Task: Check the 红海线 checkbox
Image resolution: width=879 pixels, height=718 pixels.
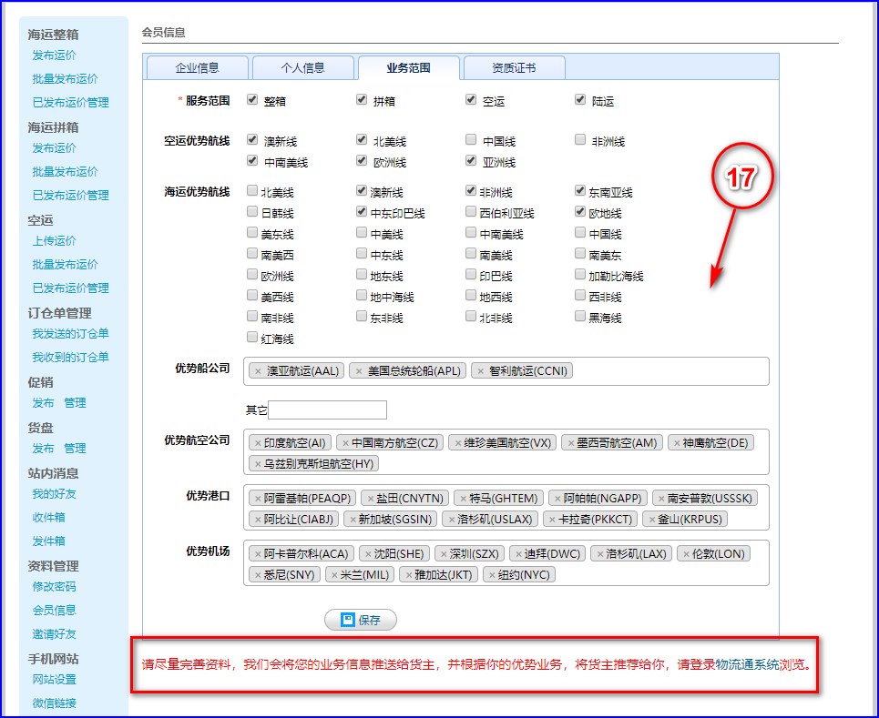Action: [252, 337]
